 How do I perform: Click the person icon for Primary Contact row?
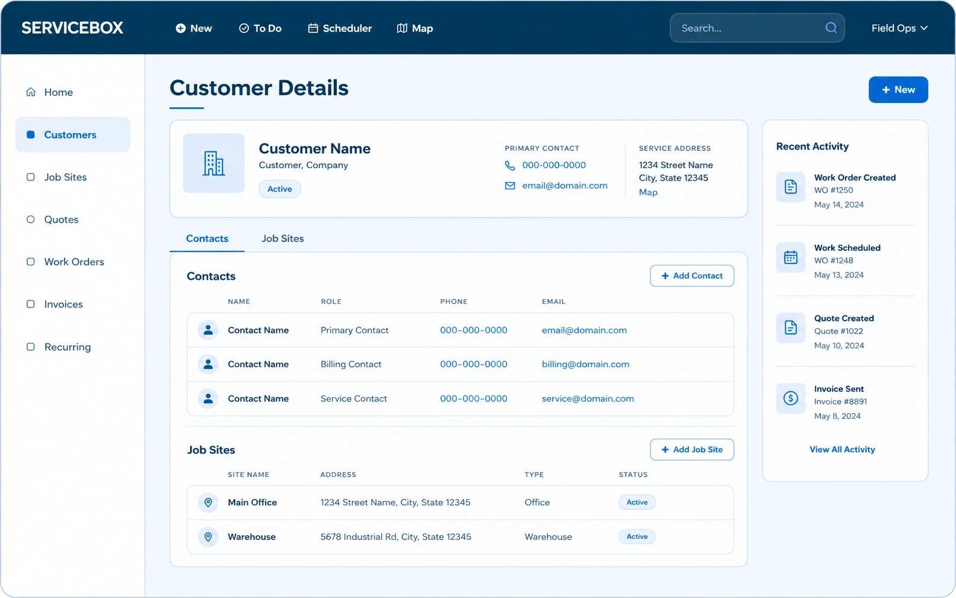(208, 330)
